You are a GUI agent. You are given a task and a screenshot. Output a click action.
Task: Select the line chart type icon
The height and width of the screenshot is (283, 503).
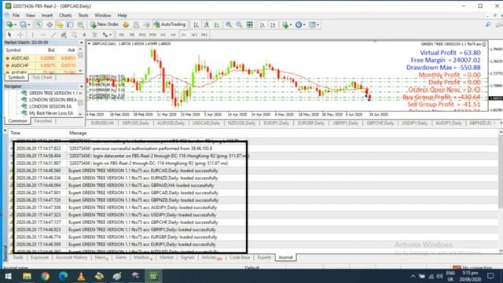(x=217, y=24)
